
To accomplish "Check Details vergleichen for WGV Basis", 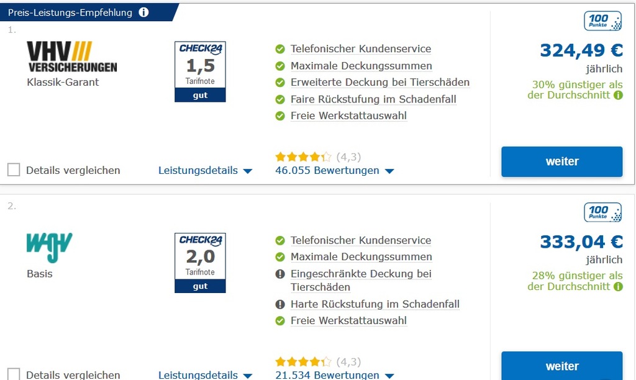I will 14,374.
